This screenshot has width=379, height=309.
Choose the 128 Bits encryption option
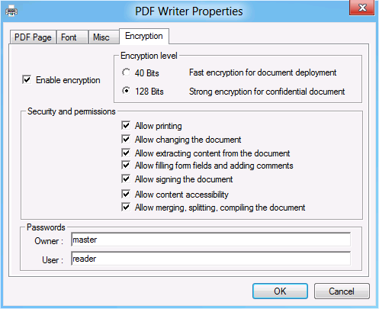pos(126,91)
